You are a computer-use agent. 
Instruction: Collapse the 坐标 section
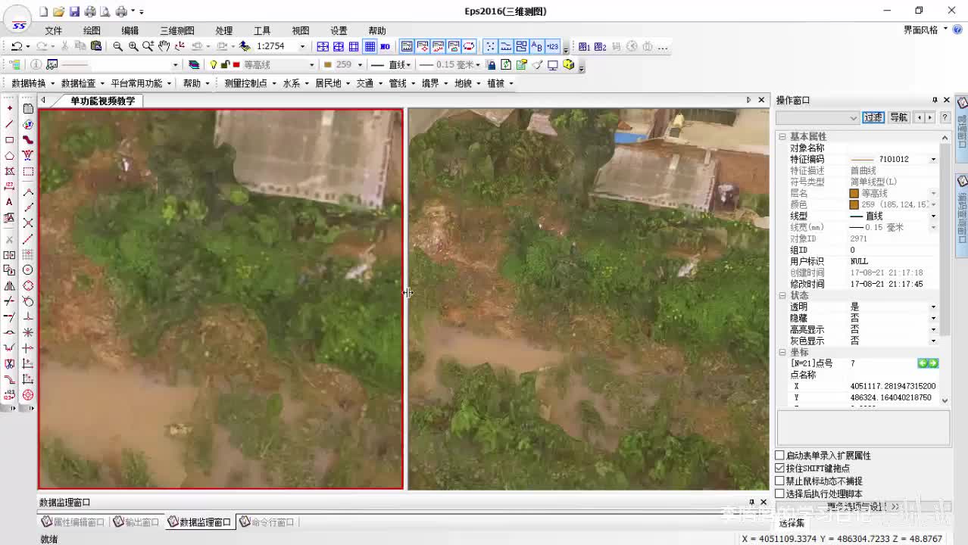point(782,353)
